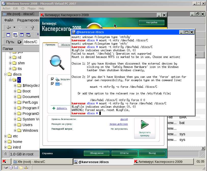Click Virtual PC hard disk status icon
This screenshot has height=171, width=207.
point(6,168)
